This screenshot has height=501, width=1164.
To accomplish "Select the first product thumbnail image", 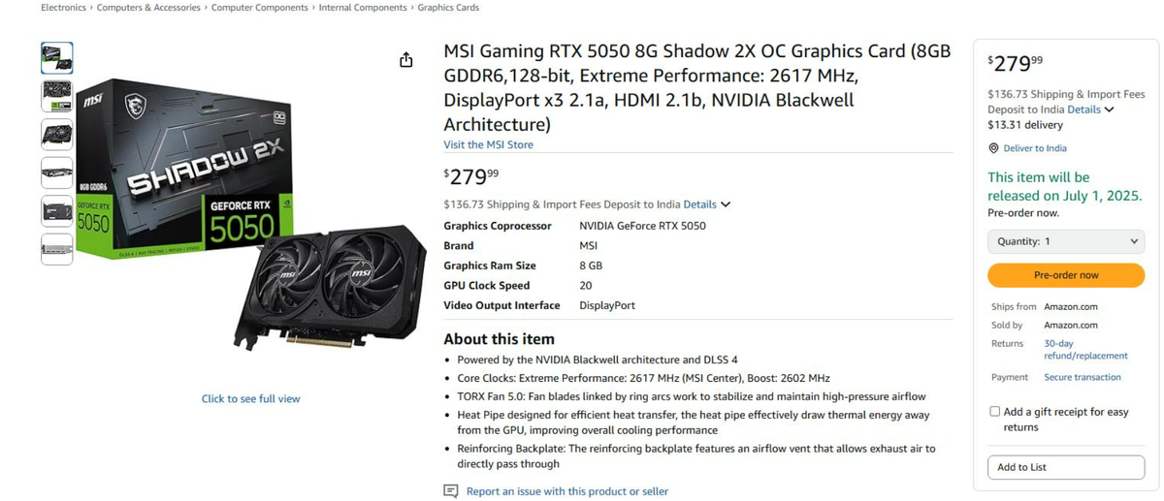I will pyautogui.click(x=57, y=58).
